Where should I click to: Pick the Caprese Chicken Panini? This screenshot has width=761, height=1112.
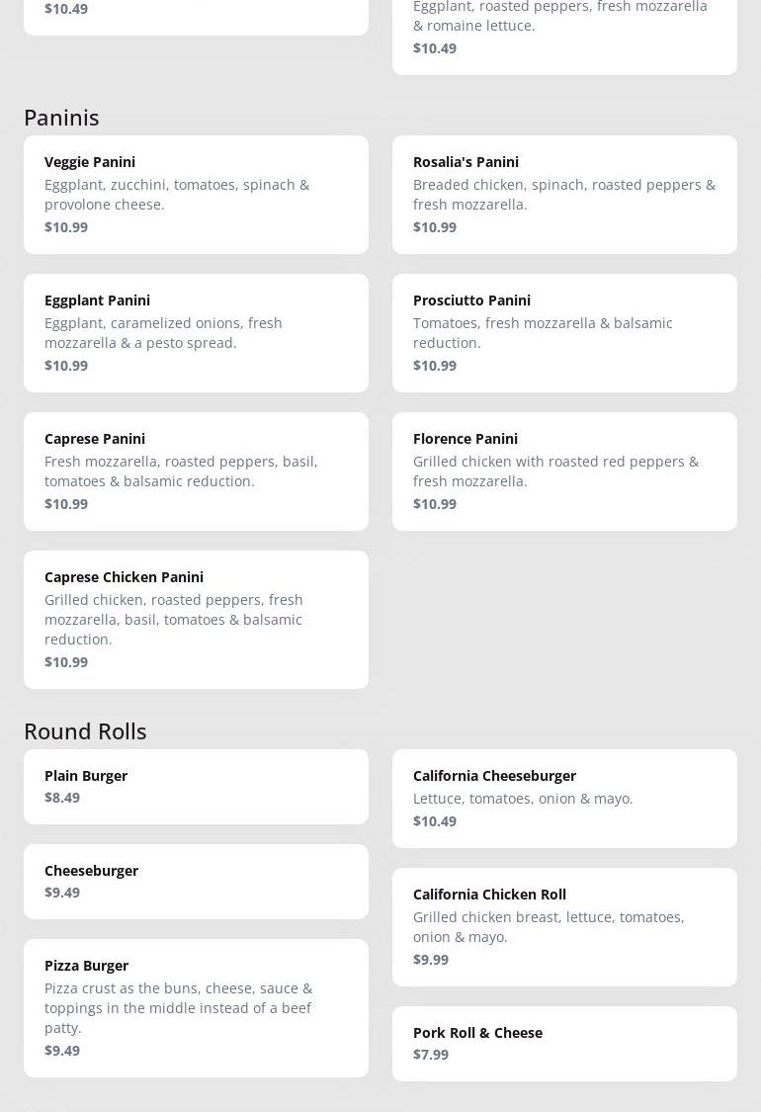point(196,619)
